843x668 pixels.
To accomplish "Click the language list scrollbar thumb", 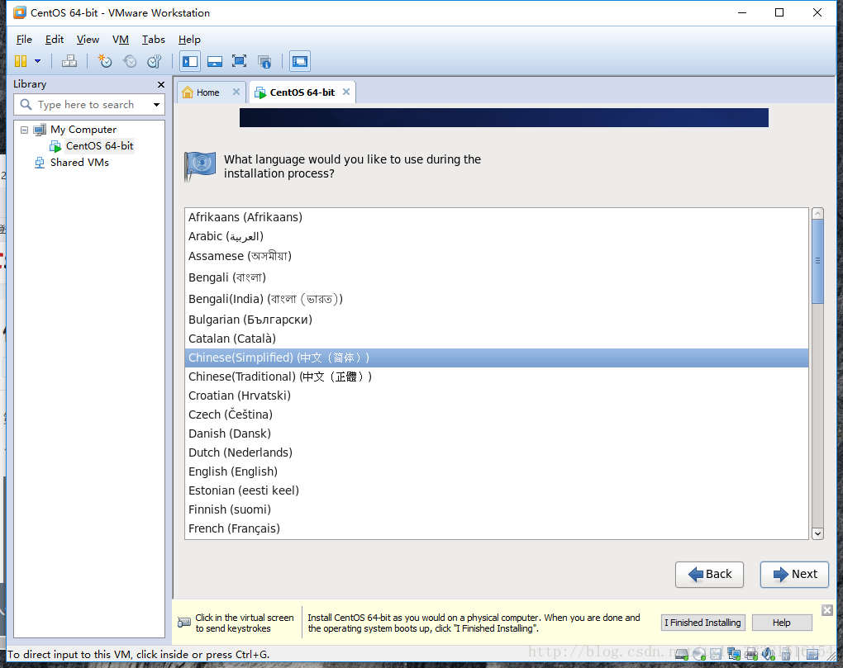I will coord(817,262).
